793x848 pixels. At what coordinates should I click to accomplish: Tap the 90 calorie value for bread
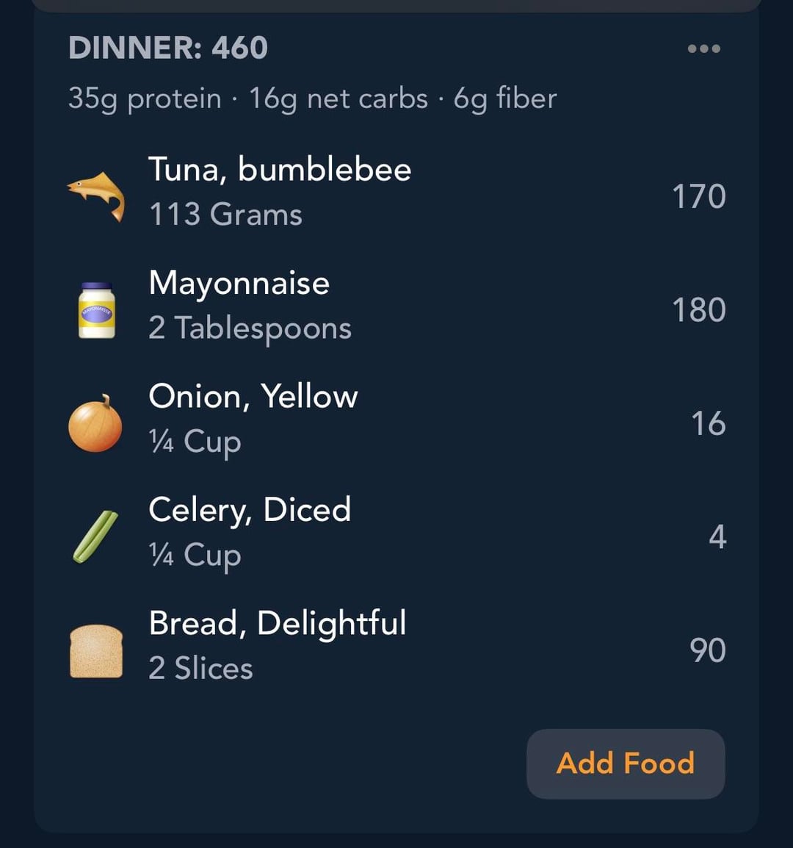click(x=707, y=650)
